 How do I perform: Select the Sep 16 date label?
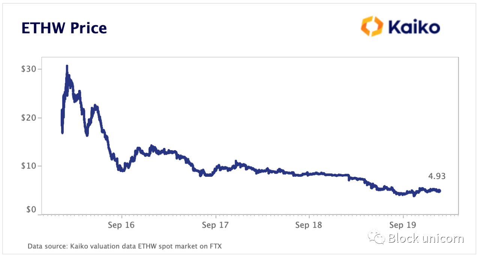point(121,225)
